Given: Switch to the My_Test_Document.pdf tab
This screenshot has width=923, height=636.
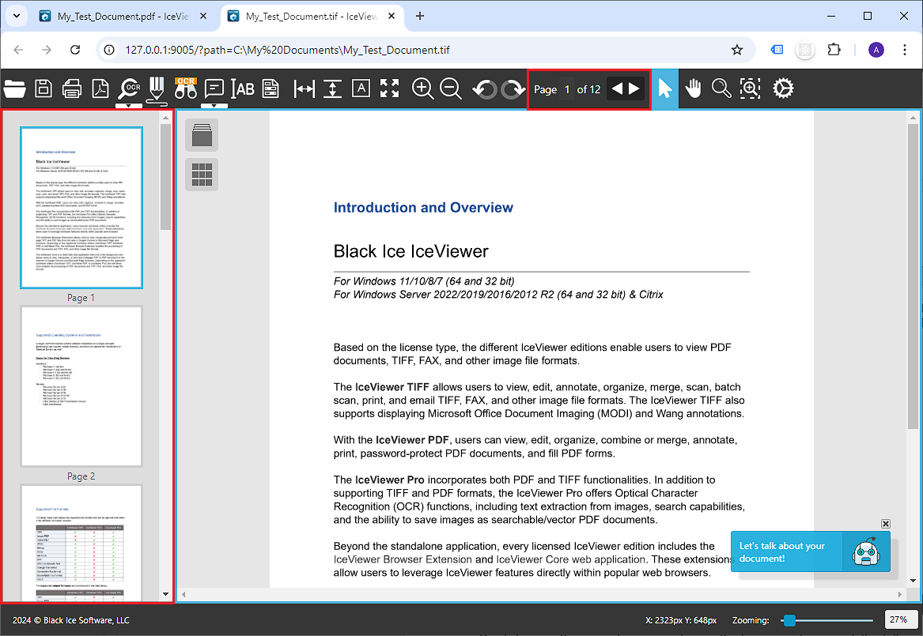Looking at the screenshot, I should click(x=123, y=17).
